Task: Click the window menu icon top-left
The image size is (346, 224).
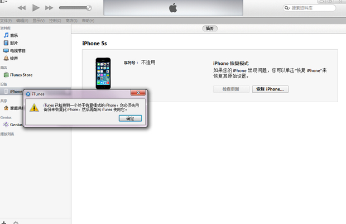Action: click(3, 1)
